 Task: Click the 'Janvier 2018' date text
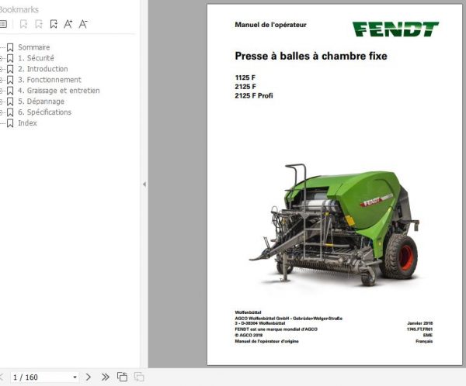point(420,323)
